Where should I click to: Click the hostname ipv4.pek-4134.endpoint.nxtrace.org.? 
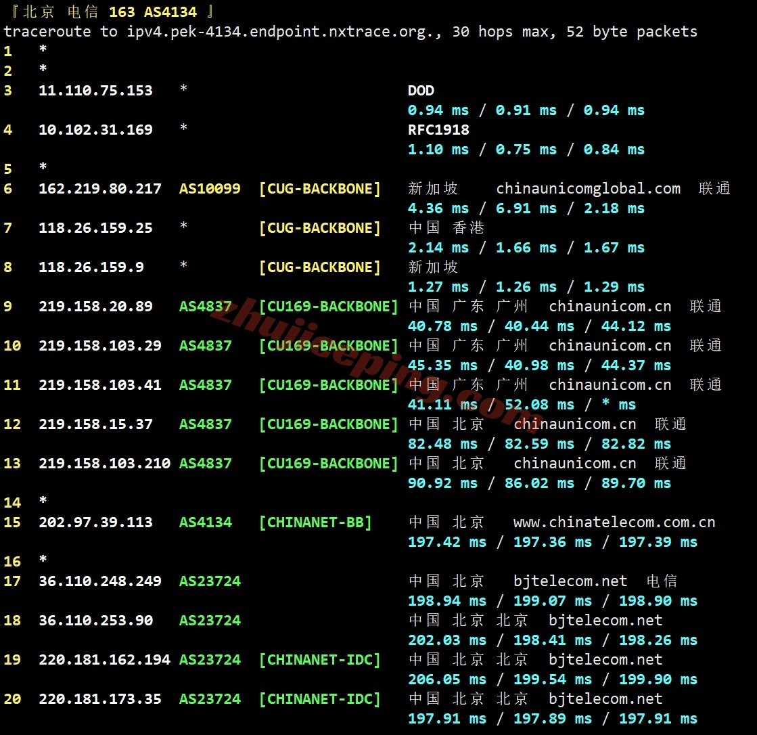(x=283, y=32)
